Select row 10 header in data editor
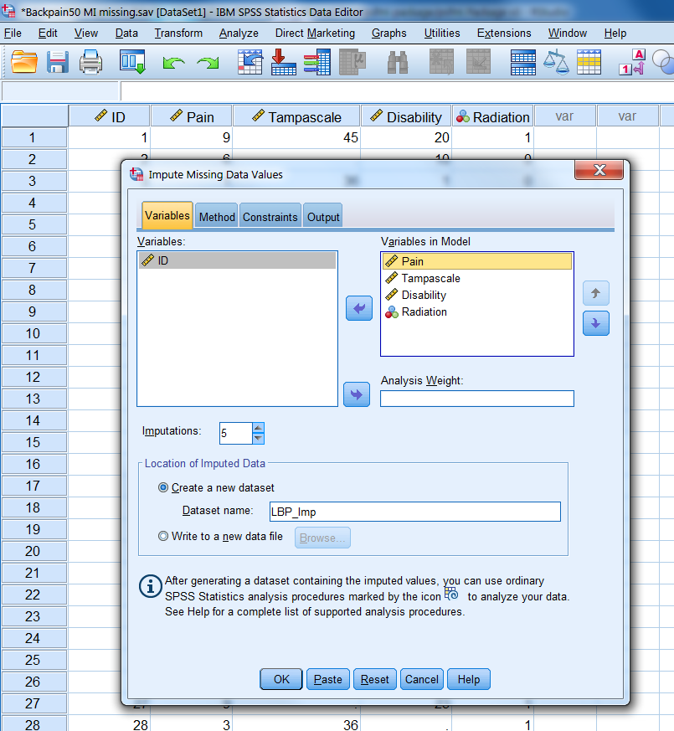The height and width of the screenshot is (731, 674). [34, 333]
